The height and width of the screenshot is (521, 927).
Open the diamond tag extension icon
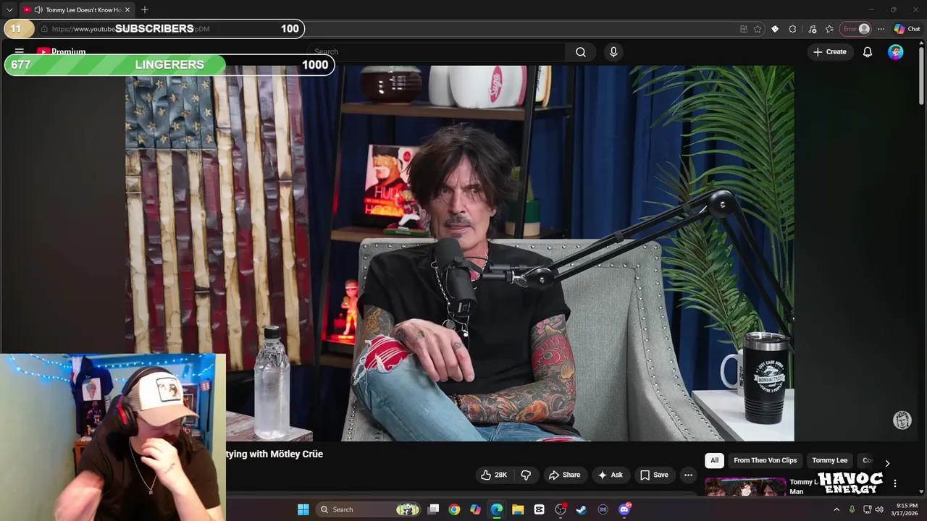(x=775, y=29)
